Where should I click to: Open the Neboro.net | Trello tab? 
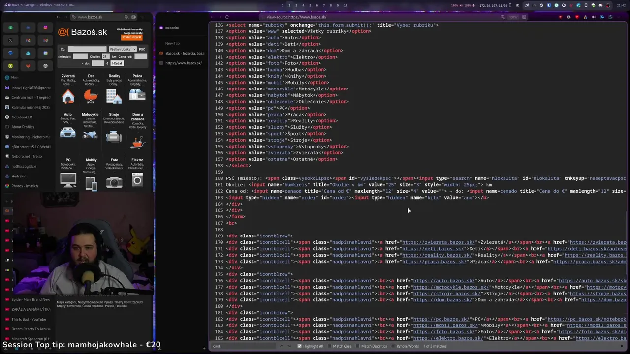click(28, 156)
